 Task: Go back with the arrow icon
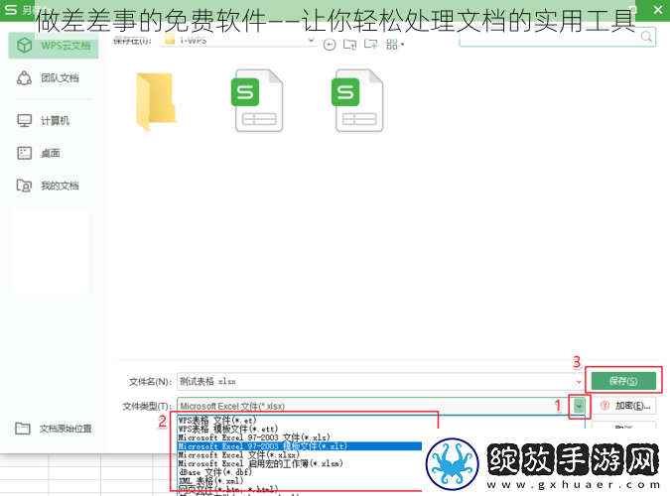[x=330, y=45]
